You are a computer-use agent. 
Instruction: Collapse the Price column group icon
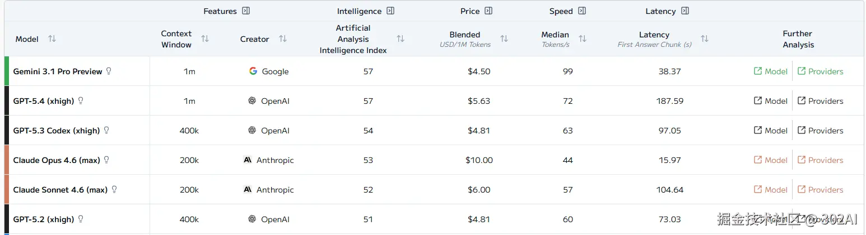click(488, 11)
